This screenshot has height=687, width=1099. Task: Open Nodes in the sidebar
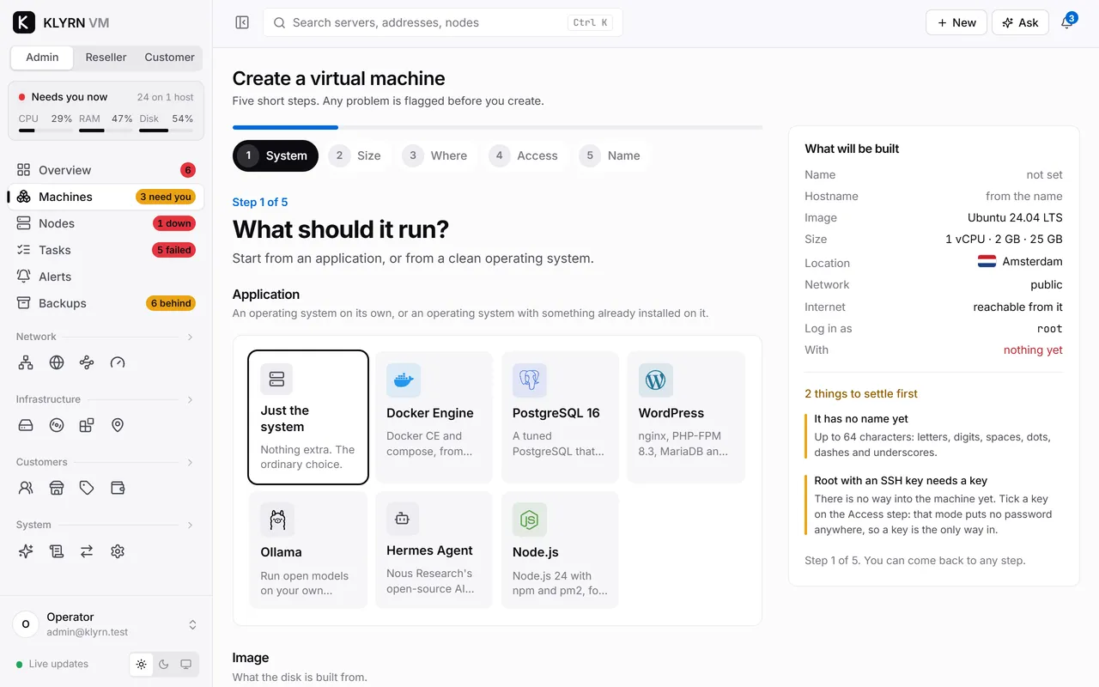(106, 223)
